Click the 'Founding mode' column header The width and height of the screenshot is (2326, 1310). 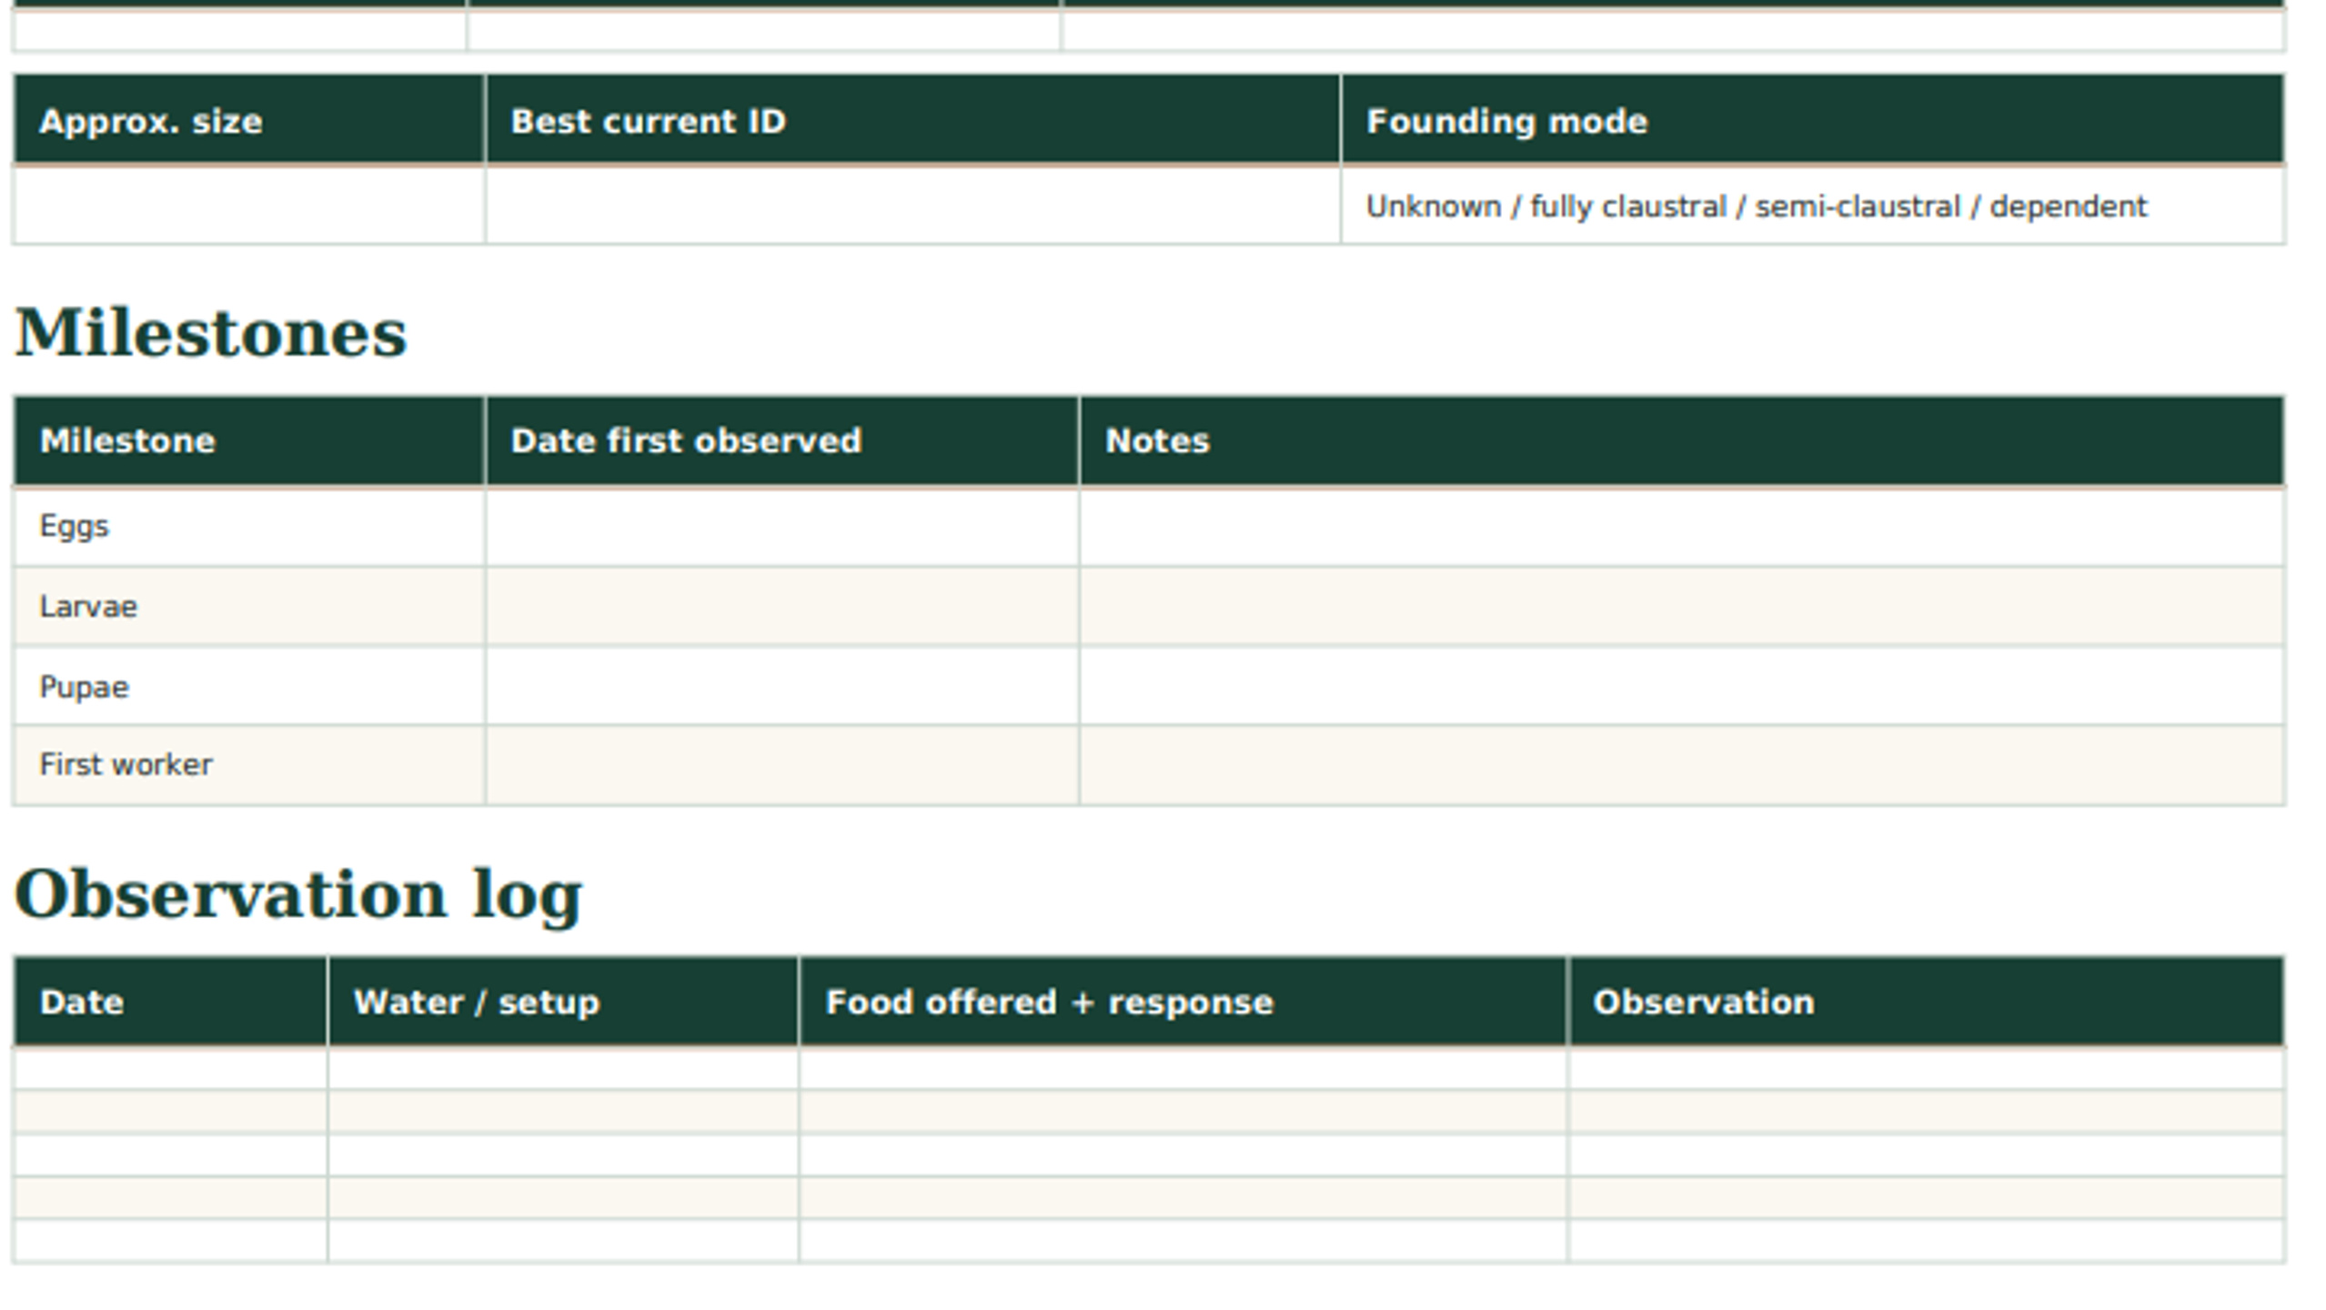click(x=1812, y=120)
